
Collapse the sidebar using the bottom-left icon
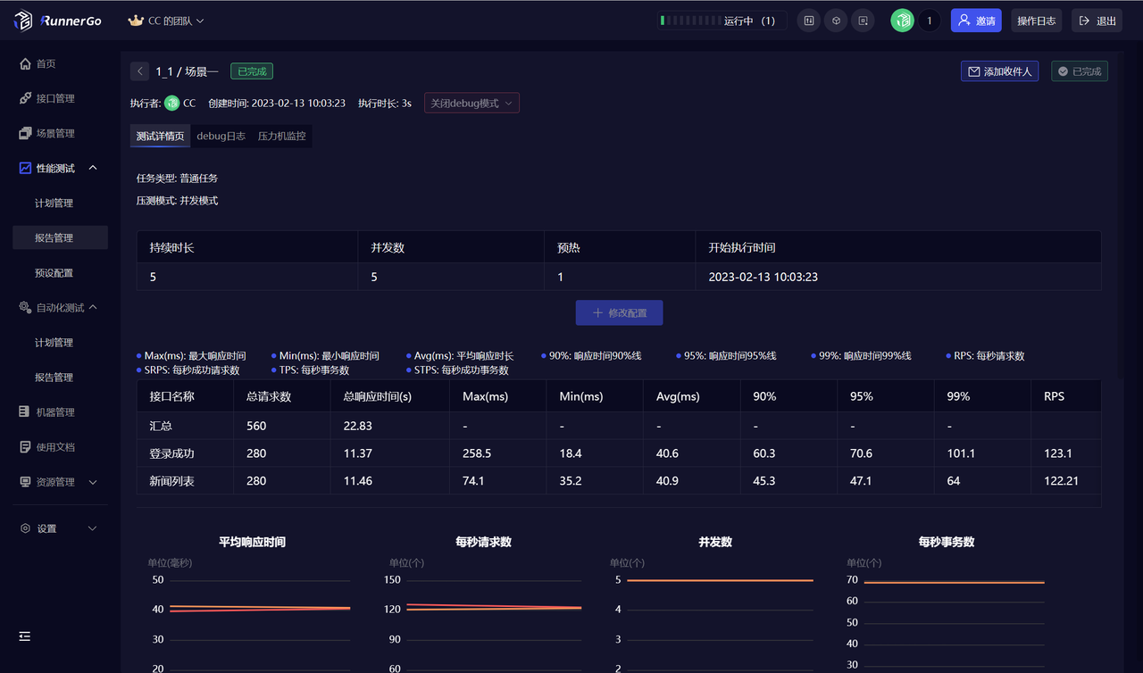(25, 636)
